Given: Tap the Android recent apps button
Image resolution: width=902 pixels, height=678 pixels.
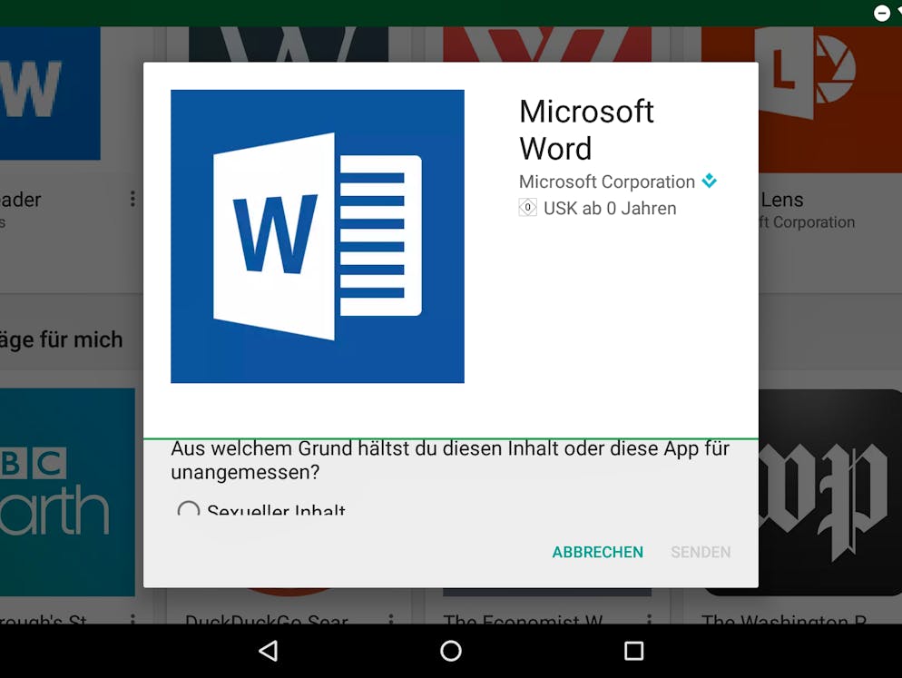Looking at the screenshot, I should pyautogui.click(x=634, y=651).
